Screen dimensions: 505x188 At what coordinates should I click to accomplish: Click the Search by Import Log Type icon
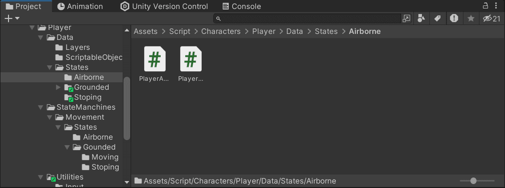coord(454,18)
